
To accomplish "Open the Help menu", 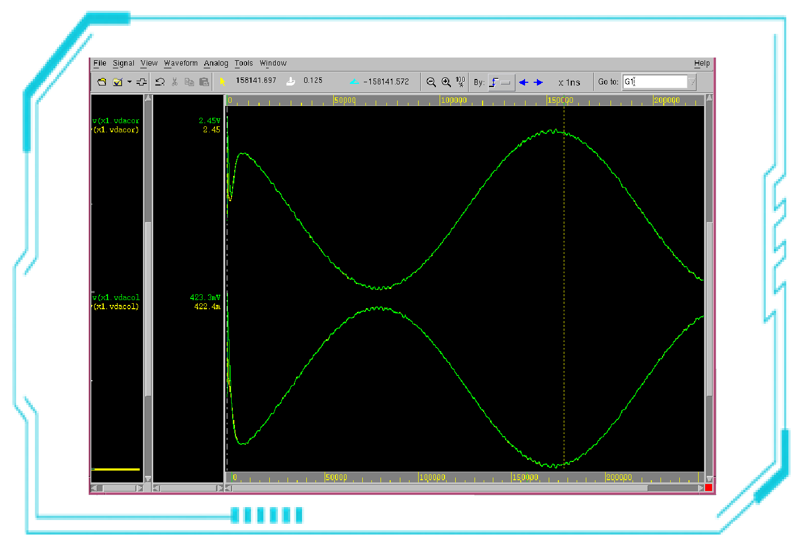I will (701, 63).
